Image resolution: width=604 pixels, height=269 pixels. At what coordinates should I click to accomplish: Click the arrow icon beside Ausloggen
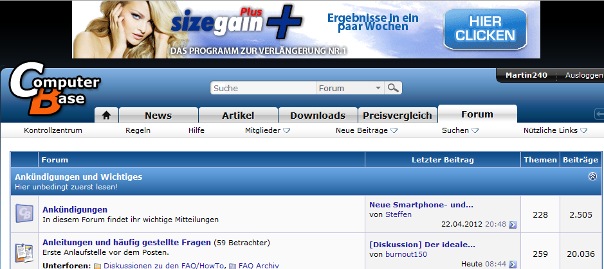pyautogui.click(x=599, y=114)
